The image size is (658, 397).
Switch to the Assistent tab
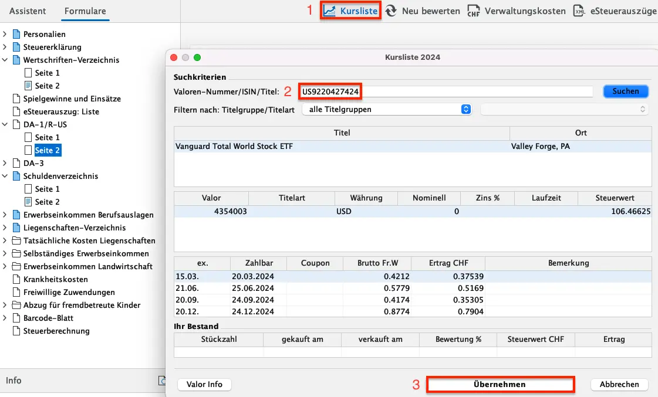click(28, 11)
